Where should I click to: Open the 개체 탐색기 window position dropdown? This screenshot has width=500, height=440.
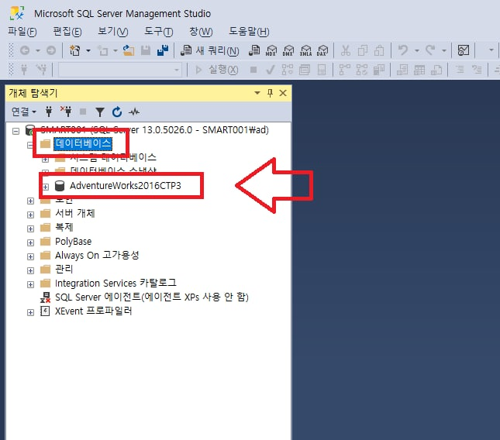point(257,93)
